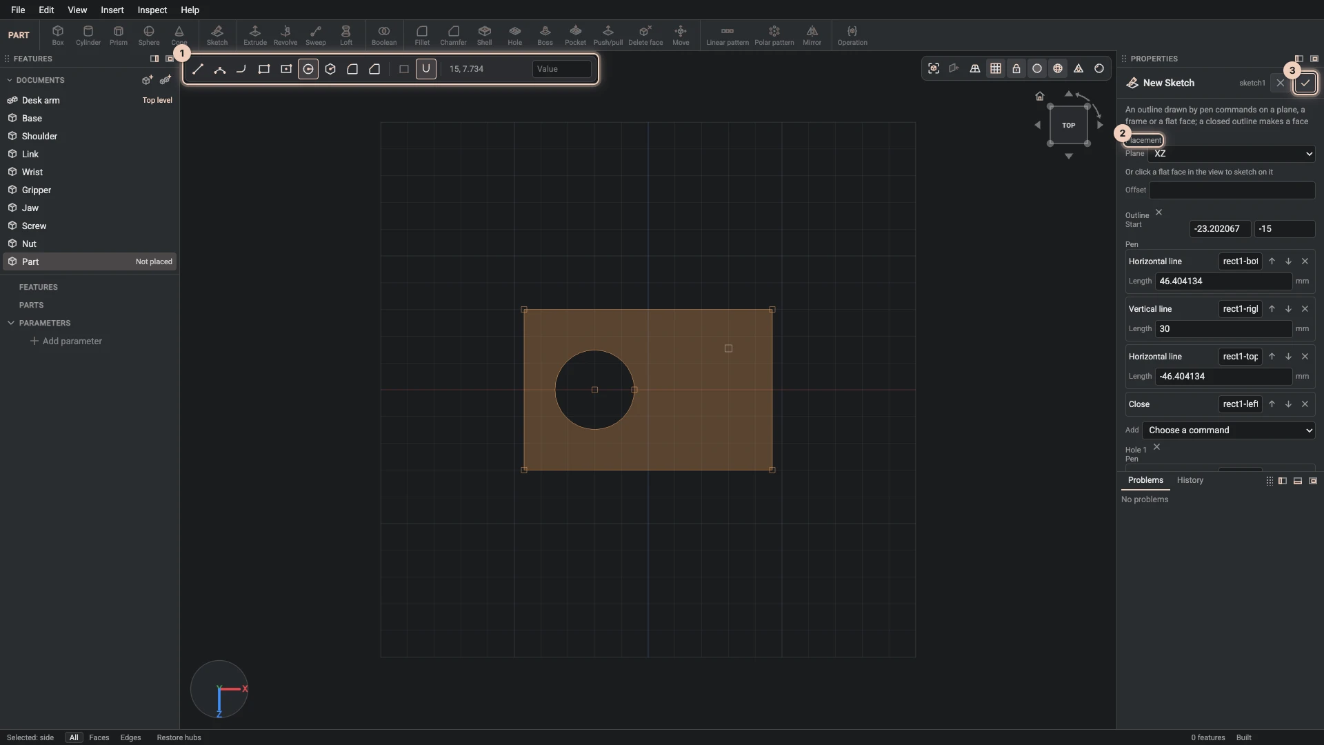Click the Boolean tool

pyautogui.click(x=384, y=35)
